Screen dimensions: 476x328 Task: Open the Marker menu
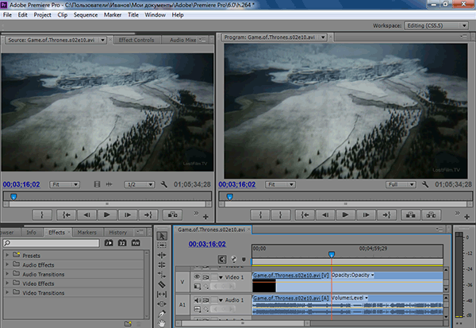point(113,15)
